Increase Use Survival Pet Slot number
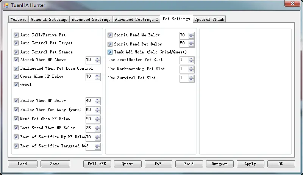Viewport: 303px width, 175px height. [x=191, y=77]
